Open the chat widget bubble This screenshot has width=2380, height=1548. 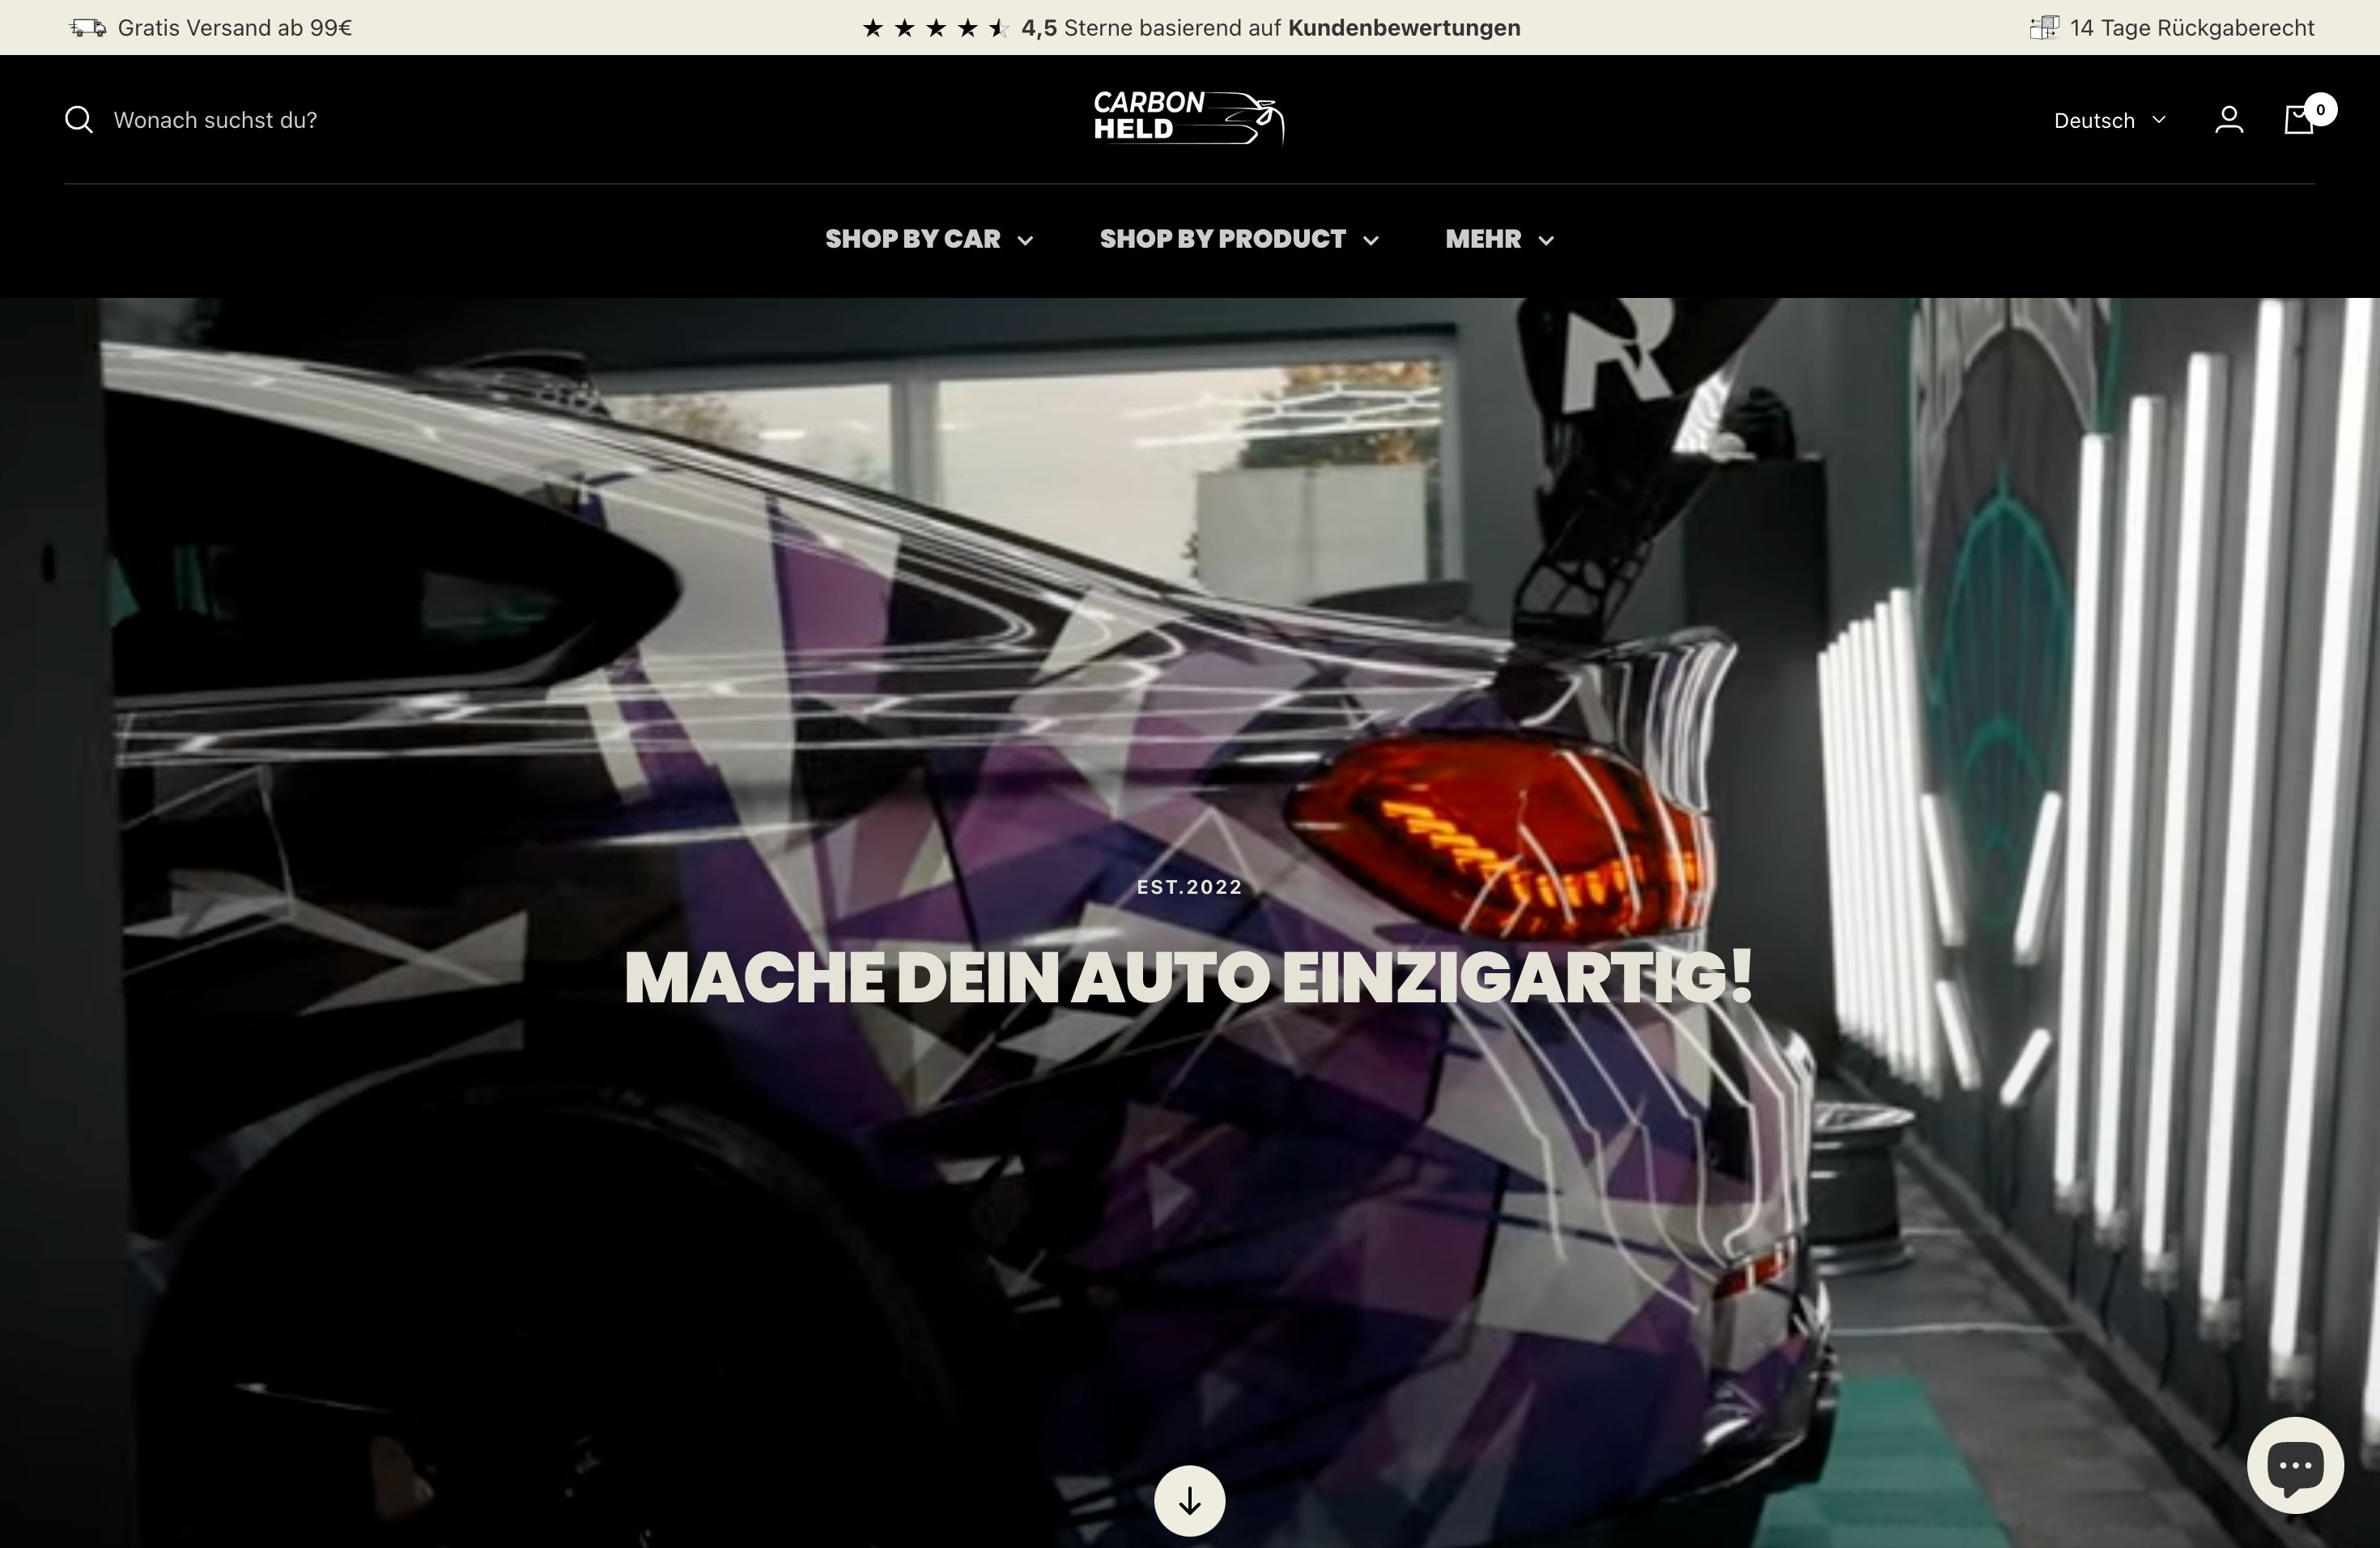(2294, 1464)
